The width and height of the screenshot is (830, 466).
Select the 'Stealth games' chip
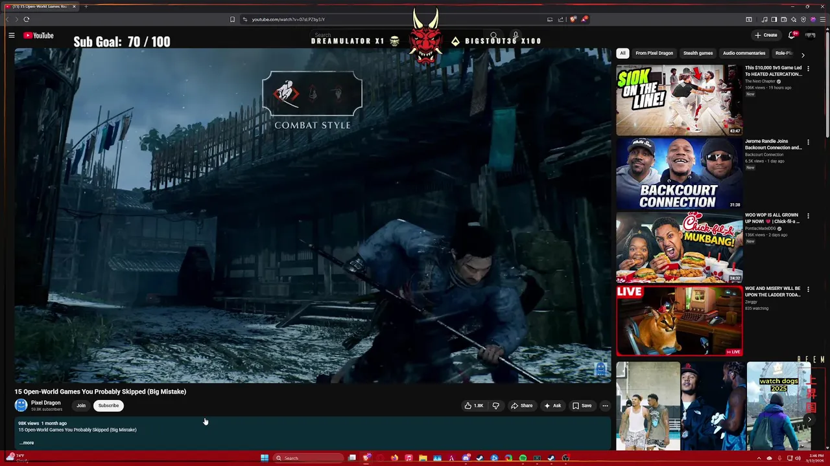pos(698,53)
